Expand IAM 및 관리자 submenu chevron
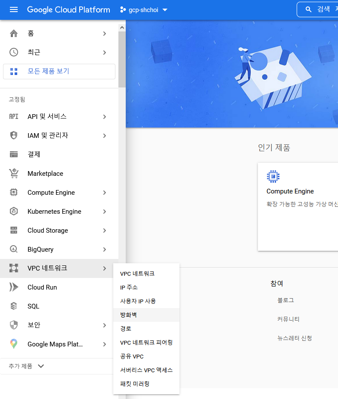Image resolution: width=338 pixels, height=399 pixels. click(105, 136)
